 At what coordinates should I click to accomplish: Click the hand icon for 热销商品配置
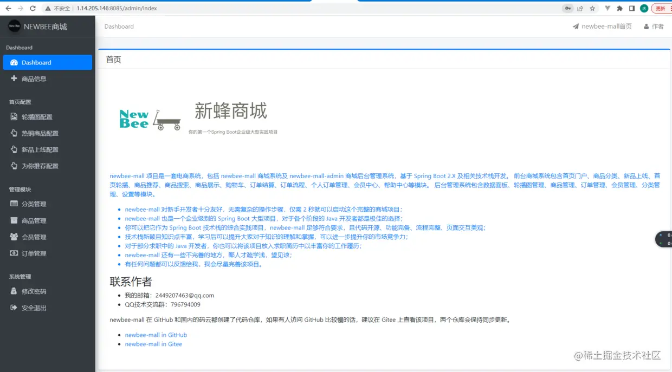coord(14,133)
